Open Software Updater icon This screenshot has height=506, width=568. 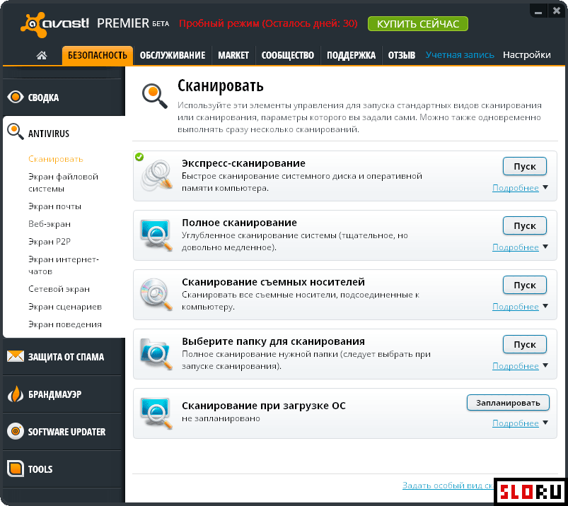pyautogui.click(x=16, y=431)
